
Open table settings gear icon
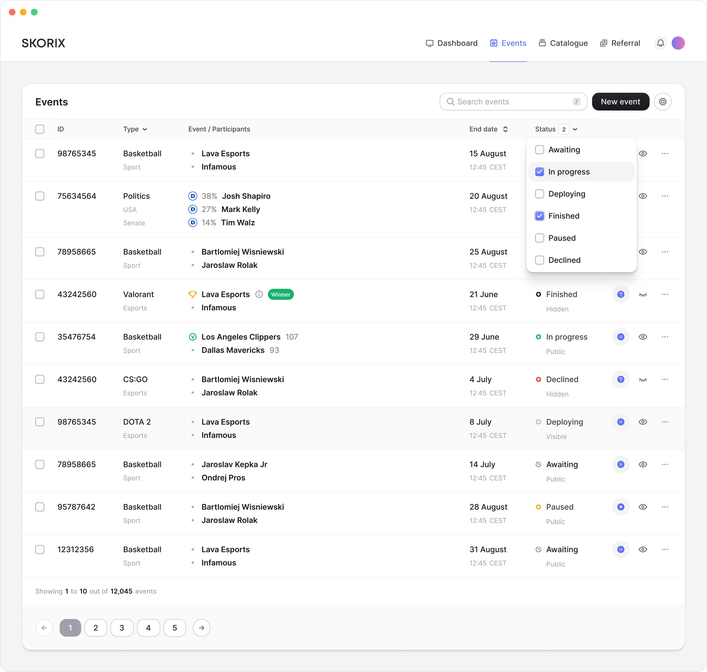pyautogui.click(x=663, y=102)
